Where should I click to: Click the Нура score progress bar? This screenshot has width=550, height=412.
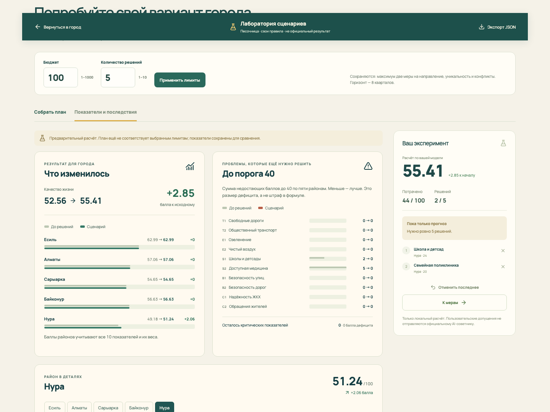click(120, 327)
